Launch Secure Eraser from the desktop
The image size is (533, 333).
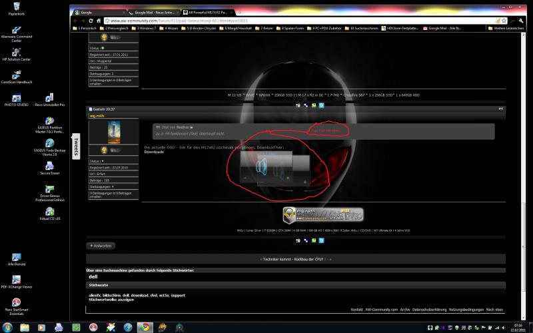coord(49,168)
